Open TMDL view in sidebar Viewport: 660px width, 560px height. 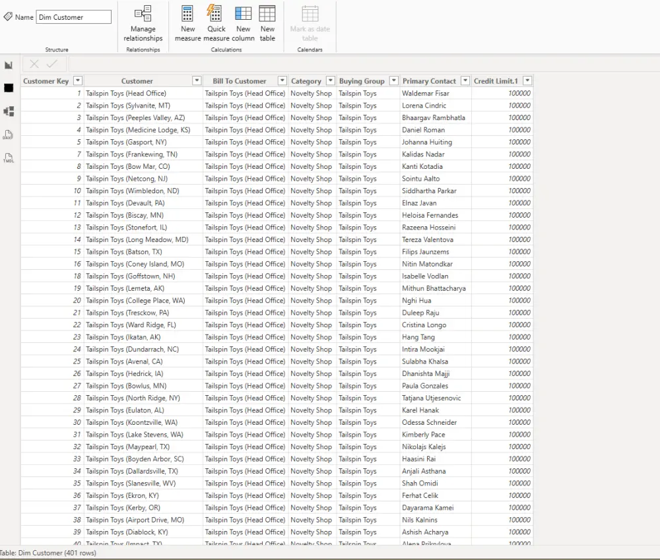point(9,158)
